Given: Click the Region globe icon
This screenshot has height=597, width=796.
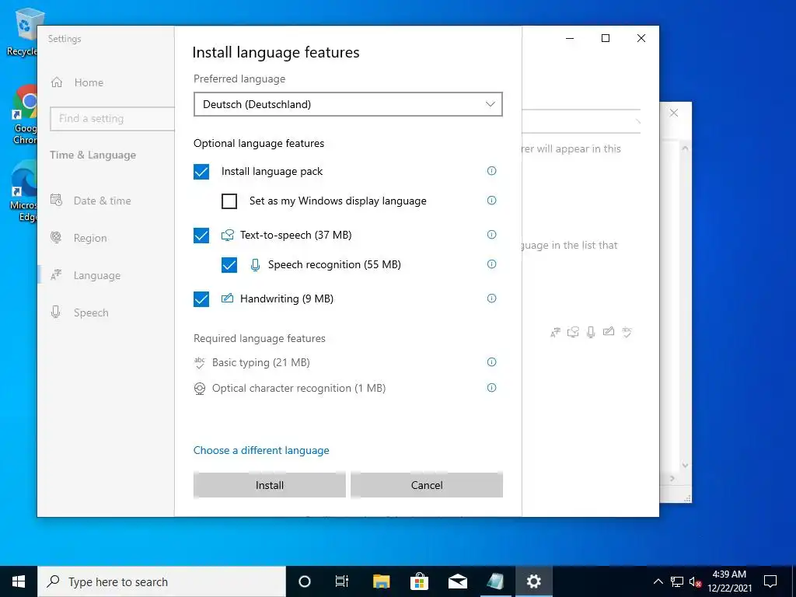Looking at the screenshot, I should point(56,237).
